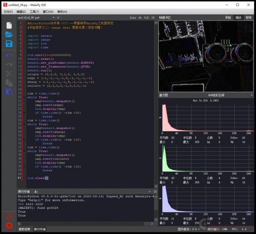Stop the running script with the red X button
The width and height of the screenshot is (256, 234).
[x=9, y=225]
